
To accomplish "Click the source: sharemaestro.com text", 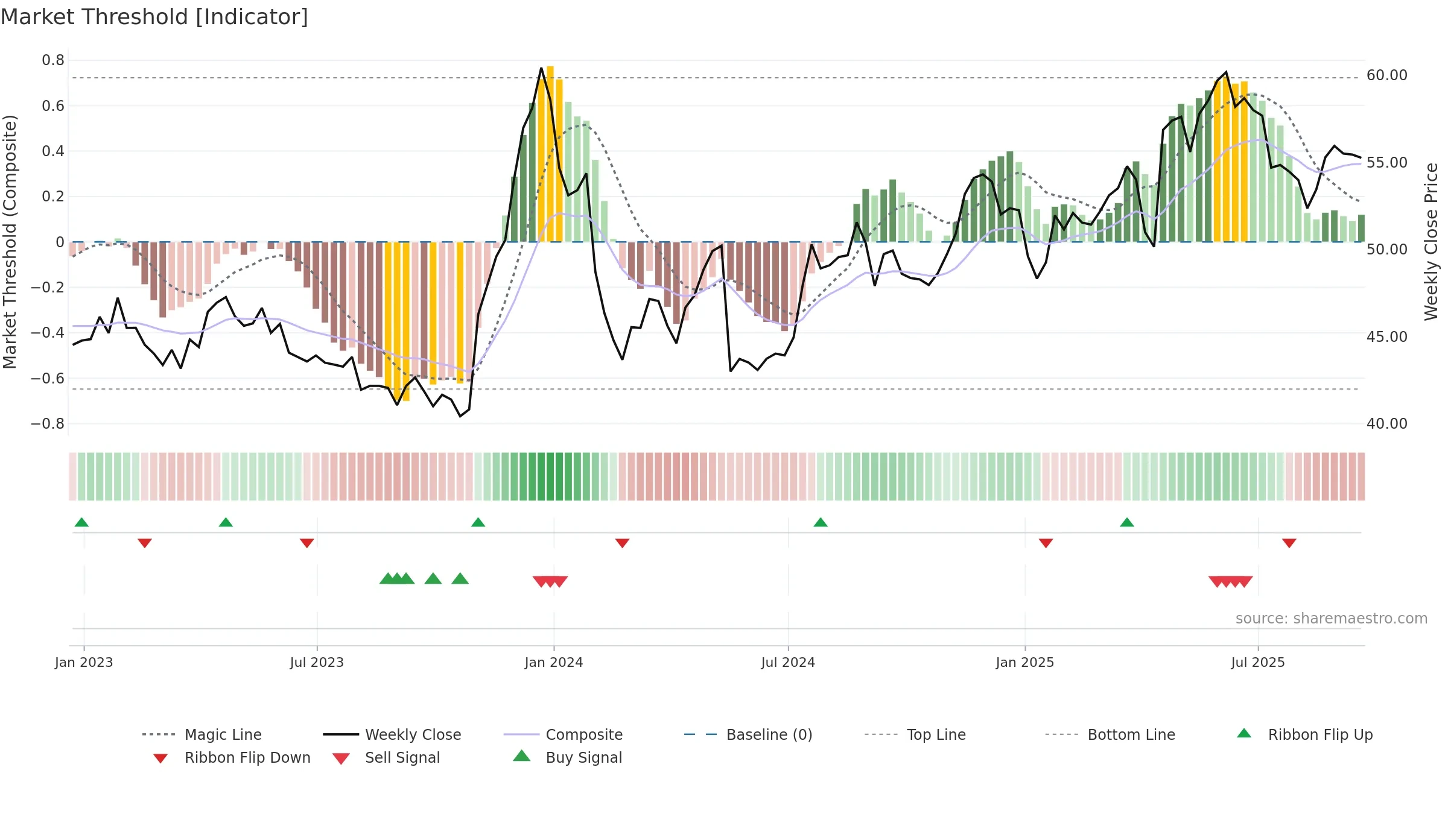I will [x=1332, y=619].
